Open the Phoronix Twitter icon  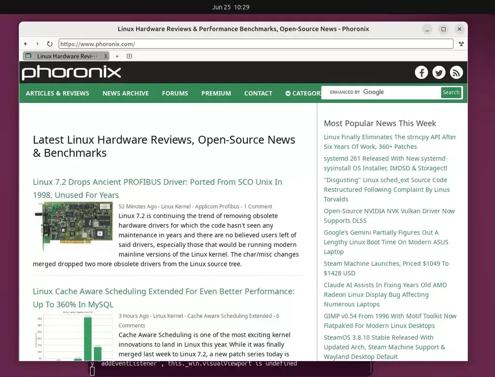click(439, 72)
